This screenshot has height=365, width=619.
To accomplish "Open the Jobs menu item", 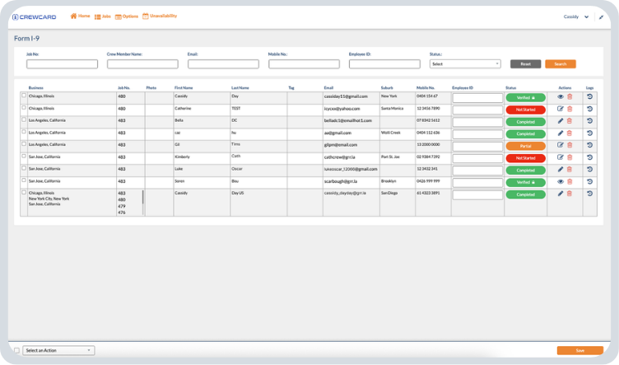I will point(103,16).
